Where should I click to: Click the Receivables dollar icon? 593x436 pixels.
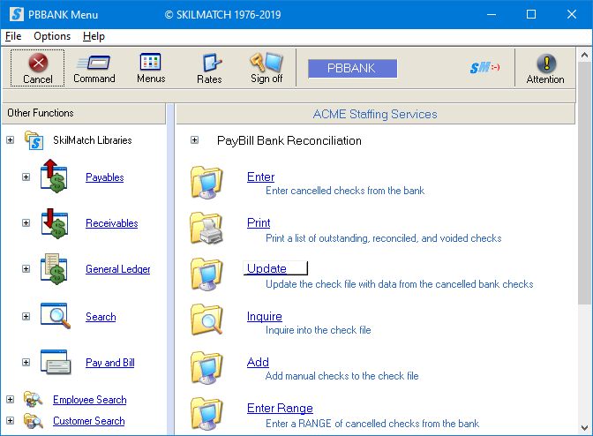(x=55, y=223)
